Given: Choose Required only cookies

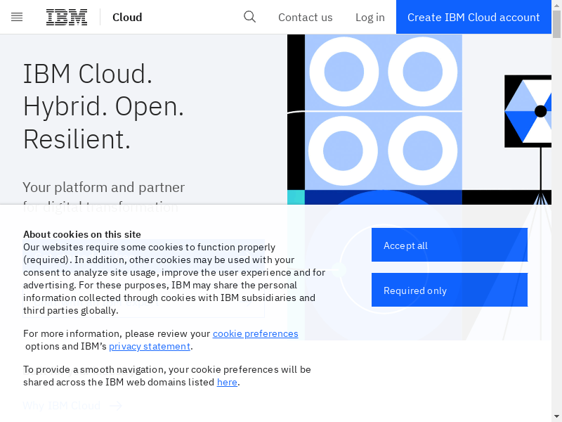Looking at the screenshot, I should coord(450,290).
